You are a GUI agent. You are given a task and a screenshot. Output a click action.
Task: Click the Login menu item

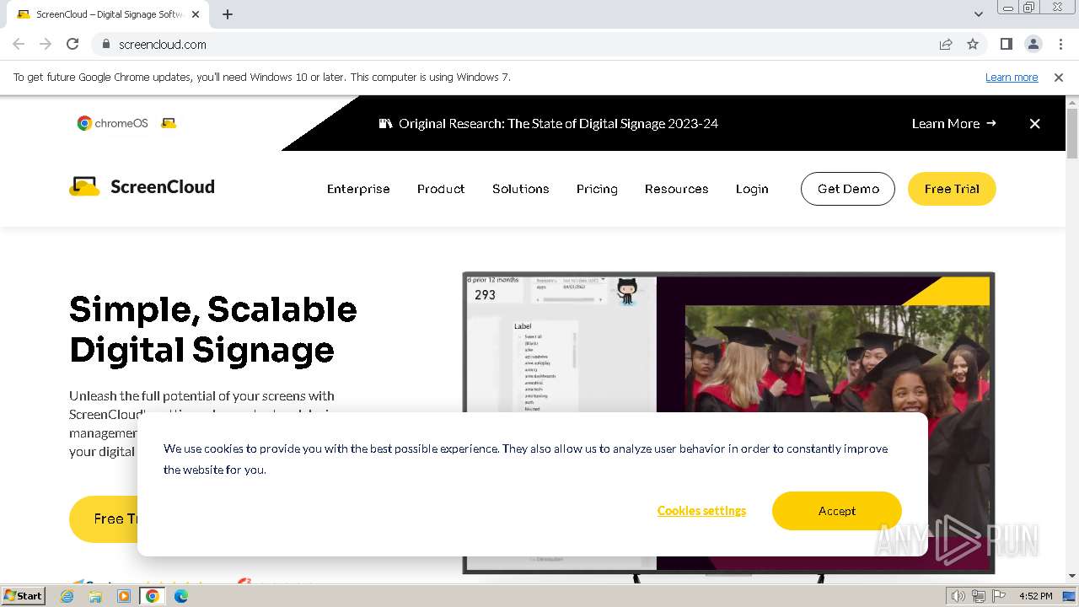click(x=752, y=189)
